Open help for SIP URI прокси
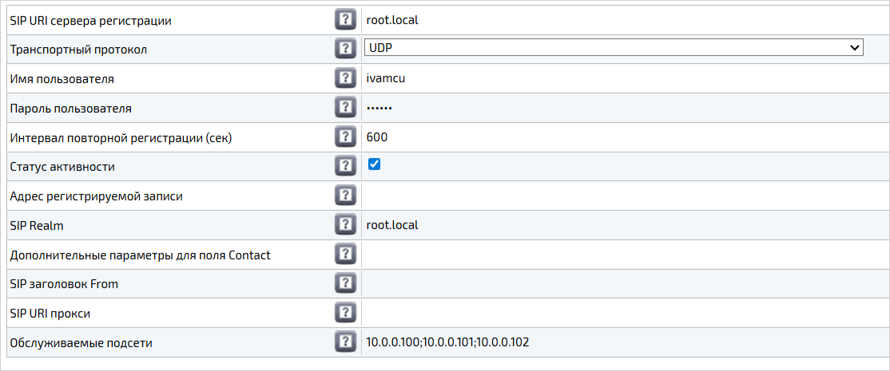Image resolution: width=890 pixels, height=371 pixels. tap(344, 313)
